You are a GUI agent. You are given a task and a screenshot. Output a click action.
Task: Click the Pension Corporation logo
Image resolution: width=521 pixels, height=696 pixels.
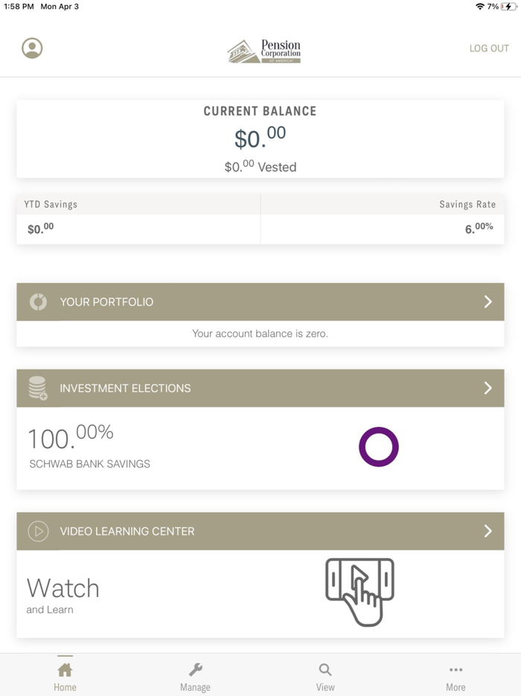264,48
